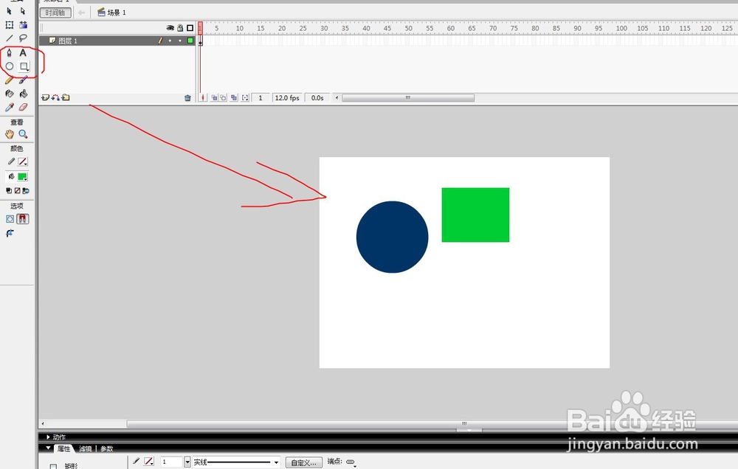Select the Eyedropper tool
This screenshot has height=469, width=738.
click(x=9, y=107)
